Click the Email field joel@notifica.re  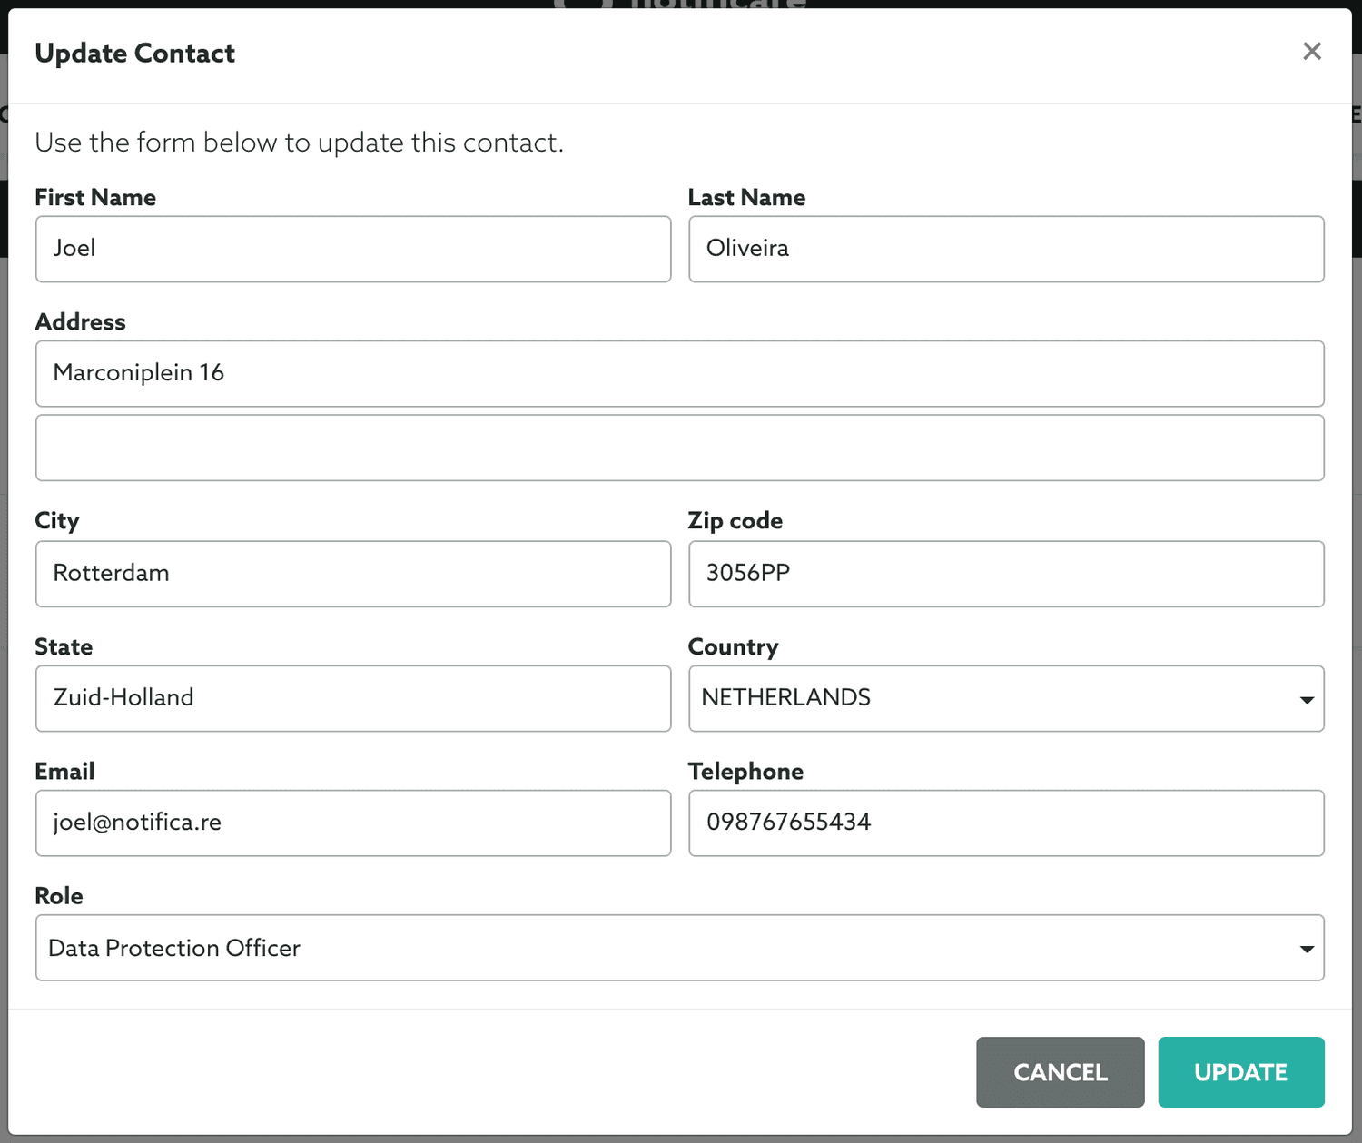(353, 823)
